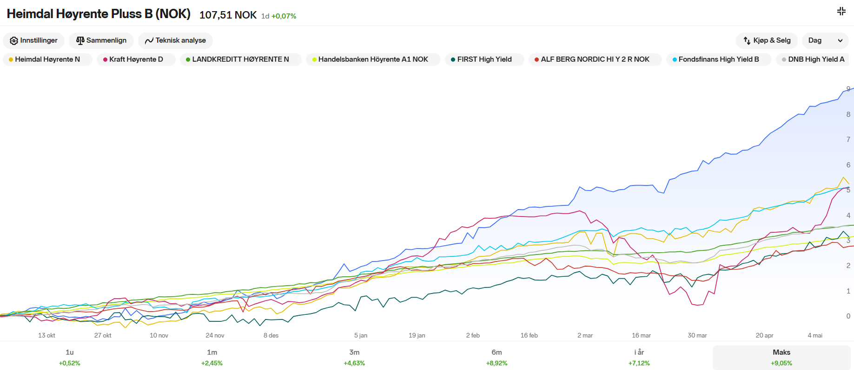Open the Teknisk analyse button
854x370 pixels.
pos(175,41)
